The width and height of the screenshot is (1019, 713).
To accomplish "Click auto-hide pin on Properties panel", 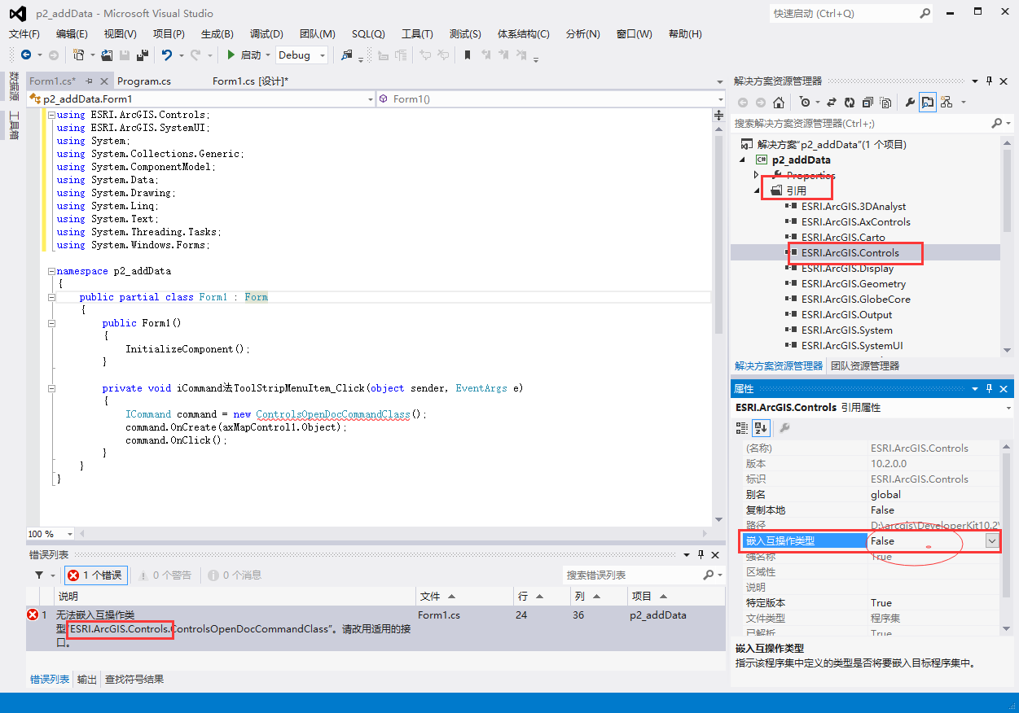I will (990, 388).
